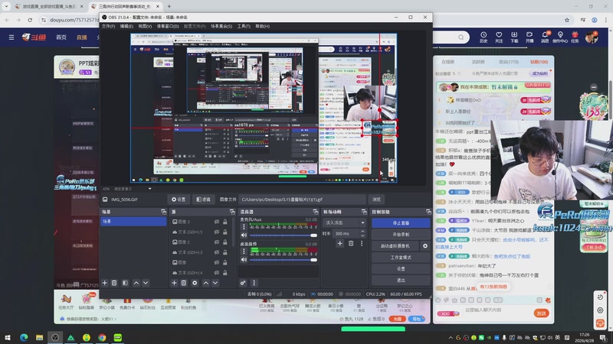Undock the scenes panel
This screenshot has width=613, height=344.
point(163,212)
